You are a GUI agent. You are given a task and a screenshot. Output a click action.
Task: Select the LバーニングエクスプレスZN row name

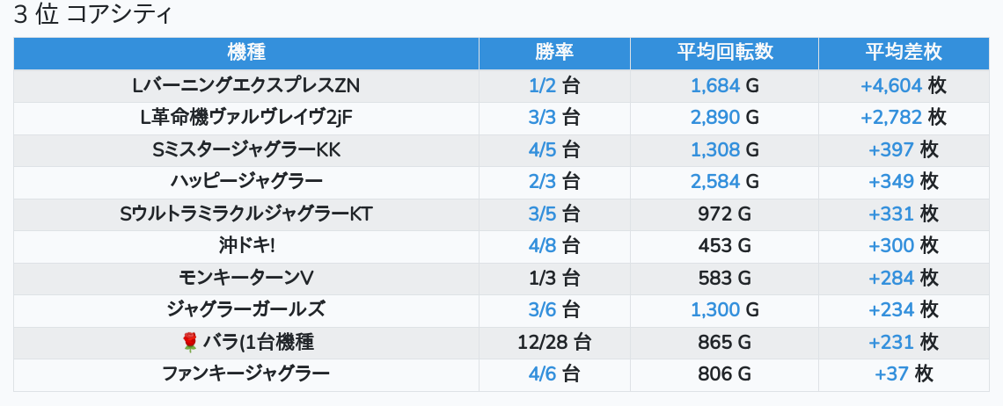pyautogui.click(x=246, y=85)
